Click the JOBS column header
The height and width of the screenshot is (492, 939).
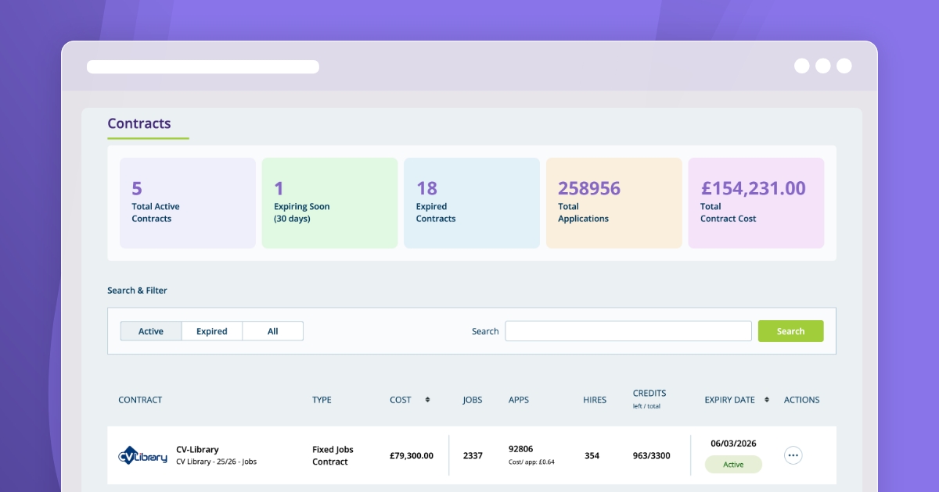tap(473, 400)
